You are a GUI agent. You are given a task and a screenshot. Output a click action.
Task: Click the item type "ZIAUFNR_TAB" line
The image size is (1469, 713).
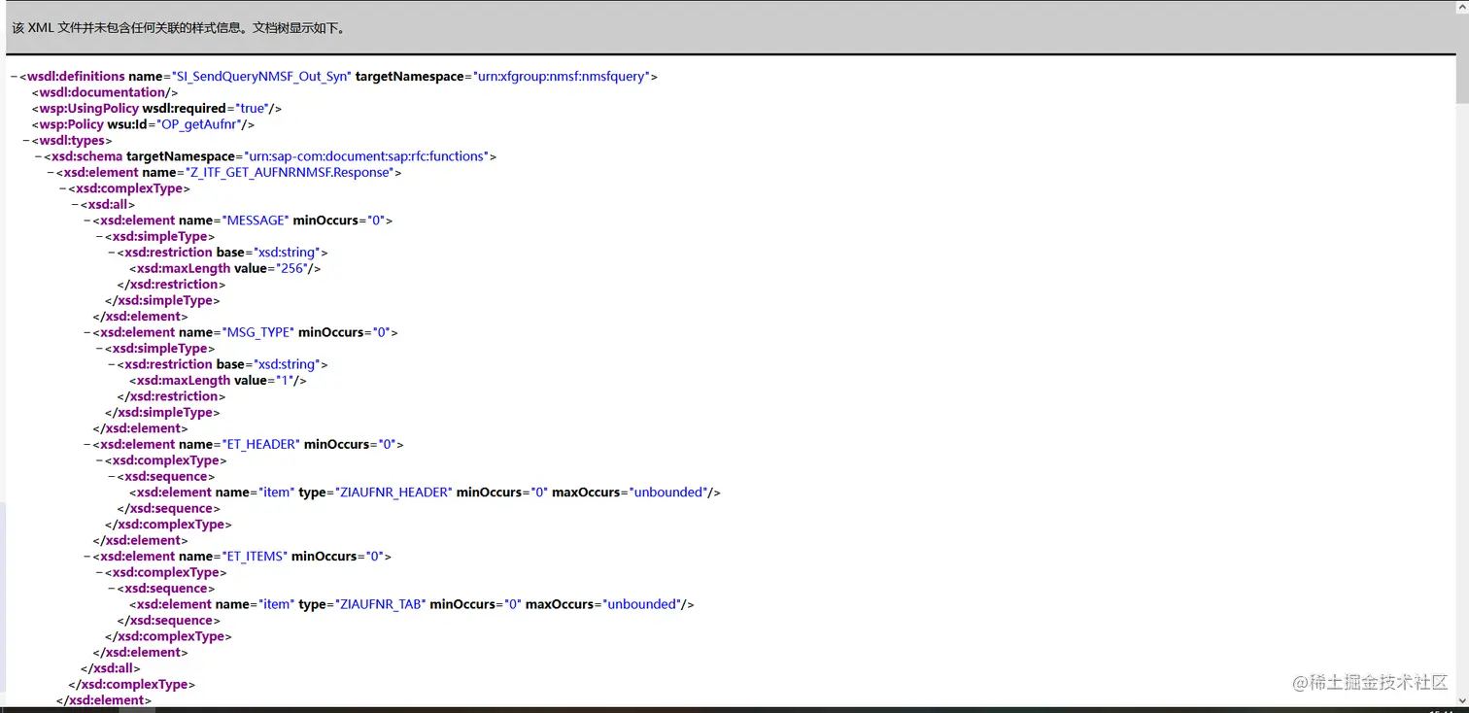coord(412,604)
